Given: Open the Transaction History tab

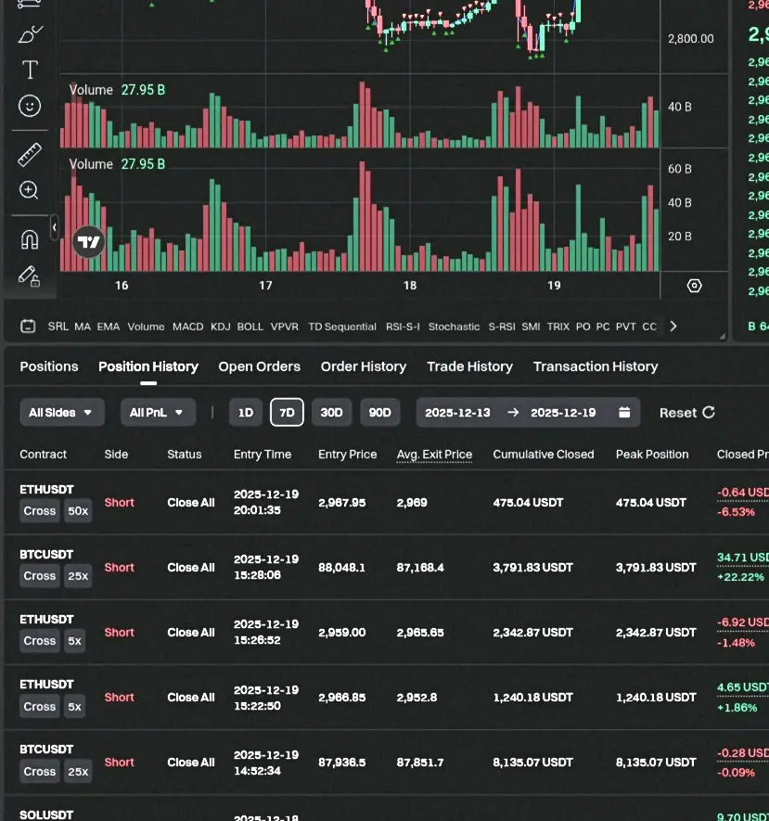Looking at the screenshot, I should click(x=596, y=366).
